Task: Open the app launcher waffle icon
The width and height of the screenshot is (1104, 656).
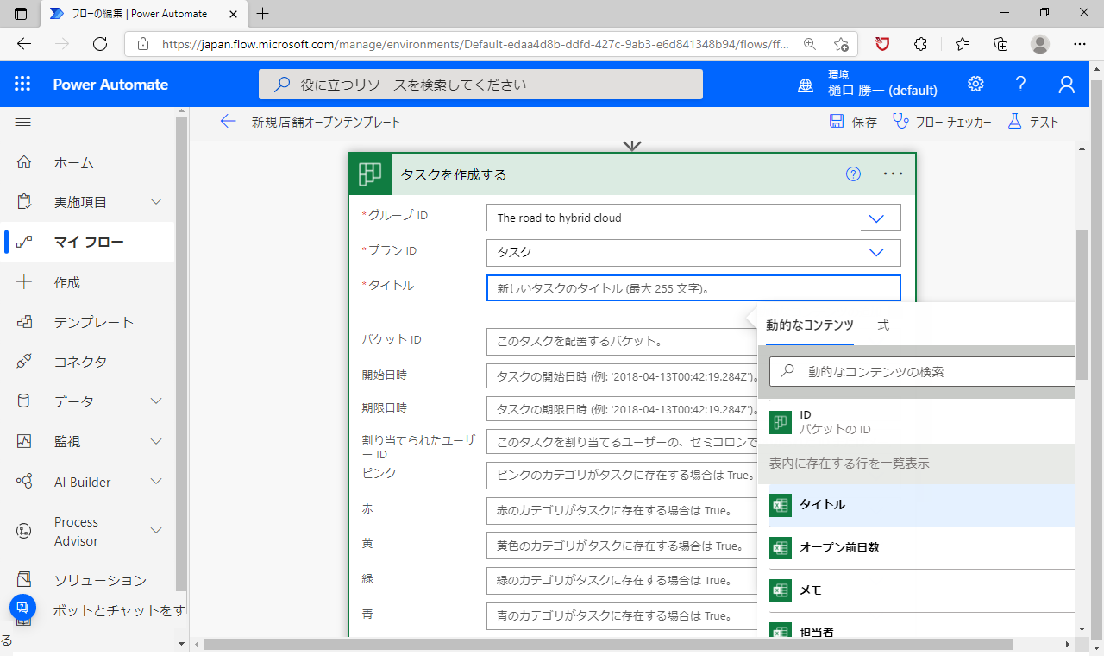Action: pyautogui.click(x=22, y=84)
